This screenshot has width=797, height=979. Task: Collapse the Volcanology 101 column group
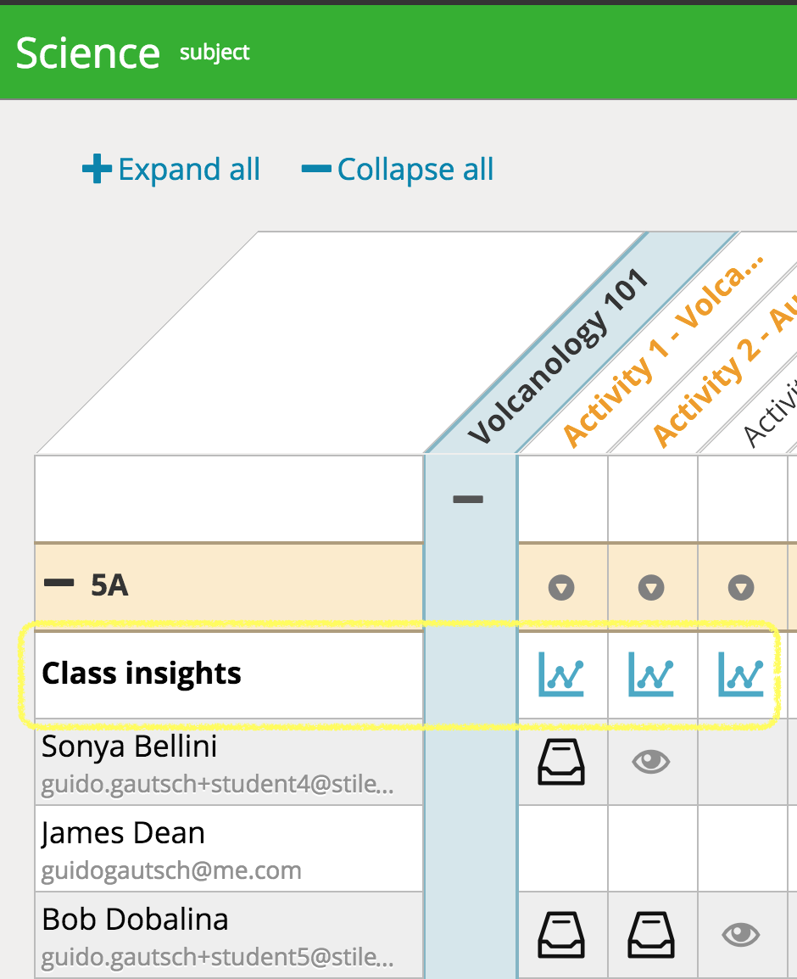pyautogui.click(x=468, y=499)
